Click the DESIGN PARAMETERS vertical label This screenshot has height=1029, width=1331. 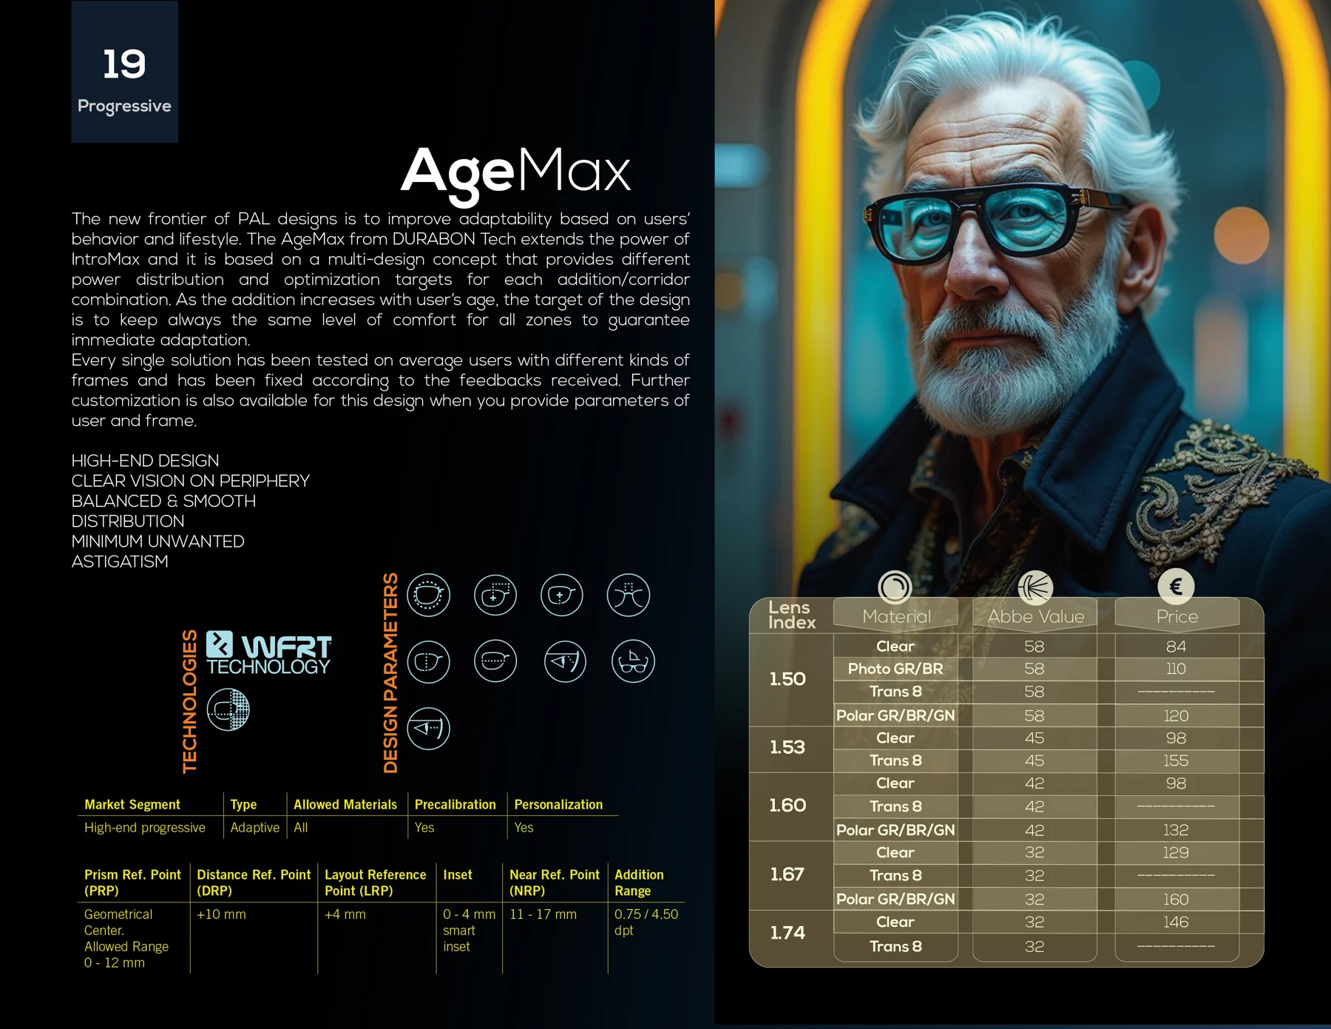[x=390, y=672]
